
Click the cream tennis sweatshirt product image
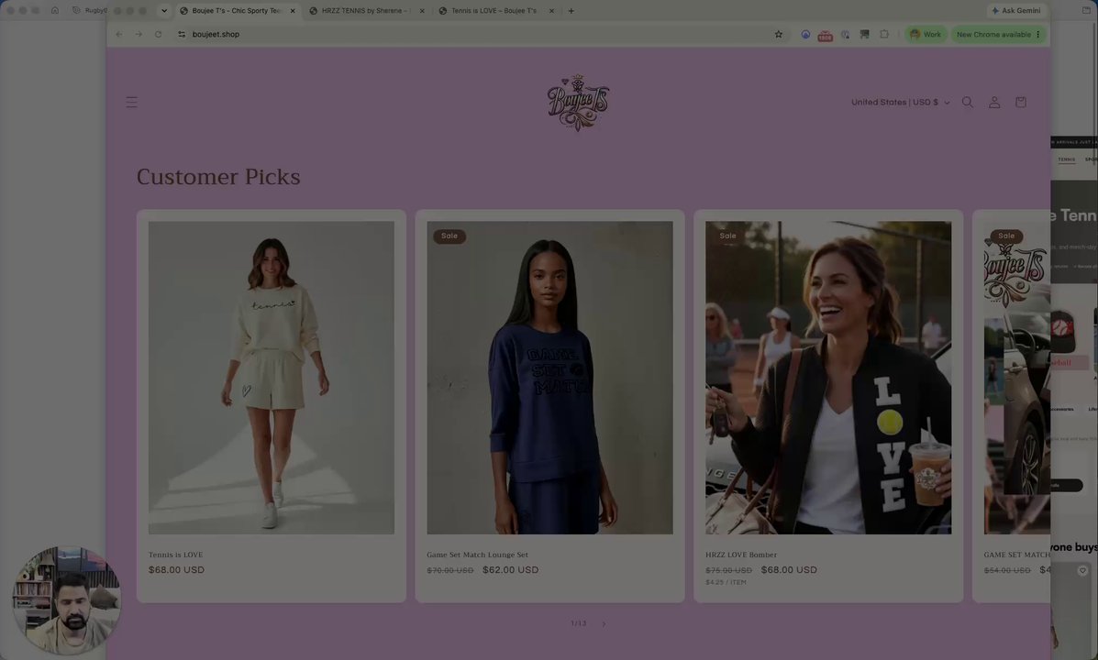coord(271,378)
